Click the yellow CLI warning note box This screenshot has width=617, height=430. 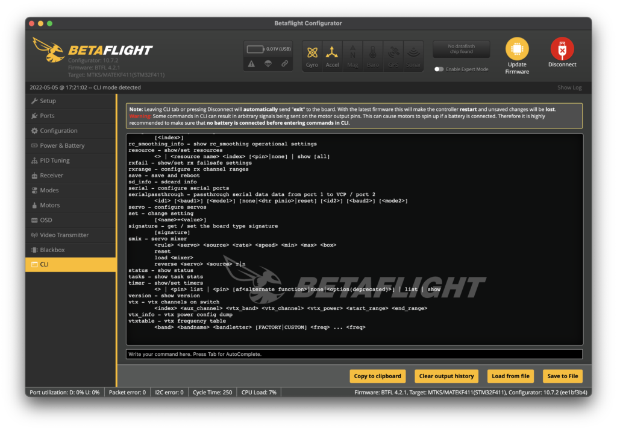(x=354, y=116)
